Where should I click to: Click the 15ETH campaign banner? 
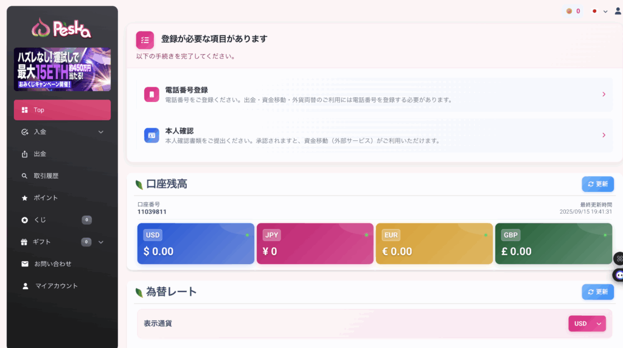[62, 69]
